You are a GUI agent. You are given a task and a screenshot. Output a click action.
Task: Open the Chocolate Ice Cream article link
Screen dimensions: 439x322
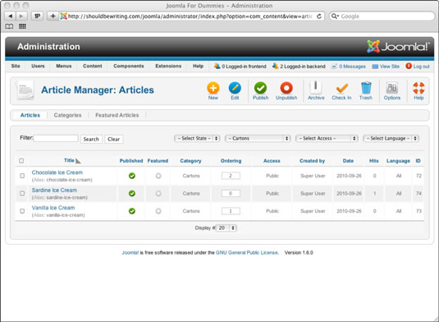57,172
